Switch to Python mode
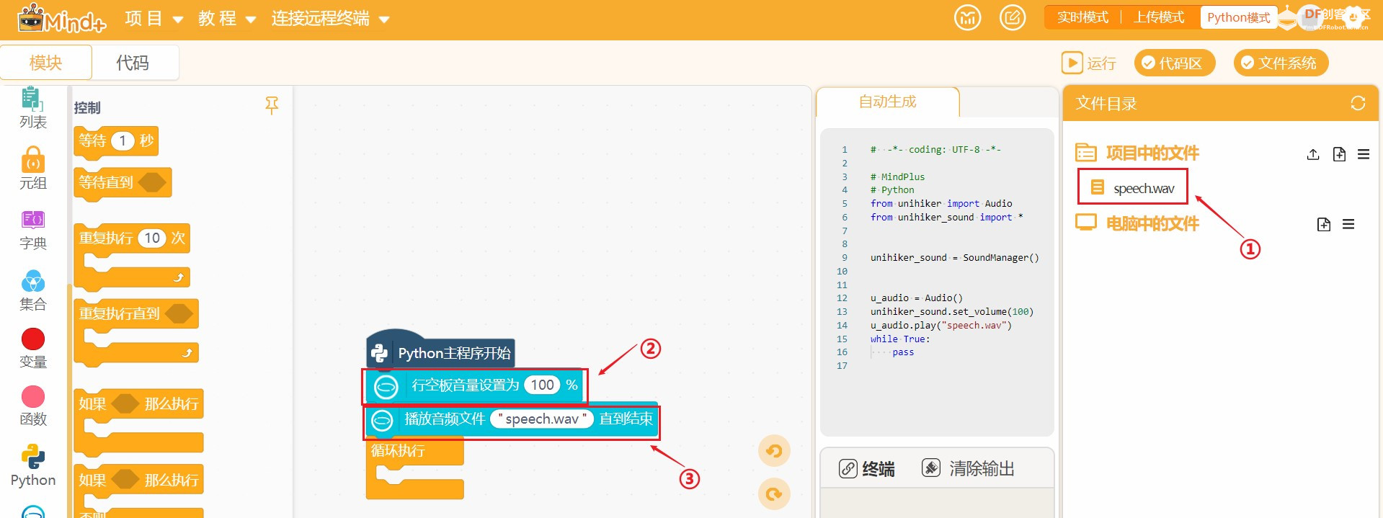This screenshot has width=1383, height=518. (x=1238, y=17)
